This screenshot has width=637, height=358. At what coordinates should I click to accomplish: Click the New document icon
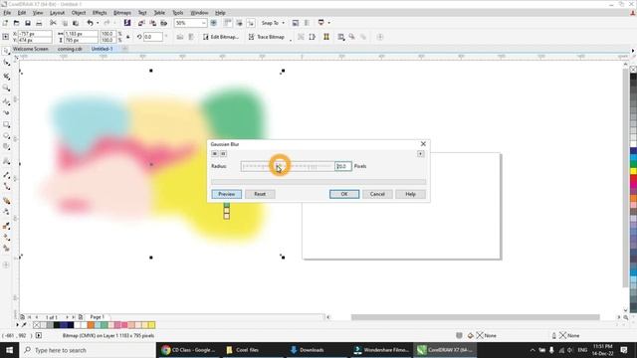(5, 23)
